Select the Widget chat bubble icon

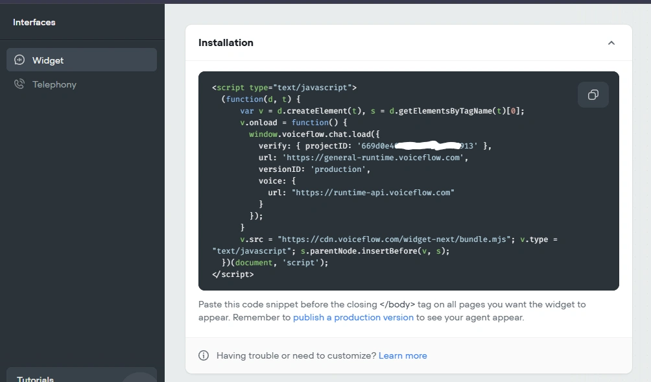pyautogui.click(x=19, y=60)
